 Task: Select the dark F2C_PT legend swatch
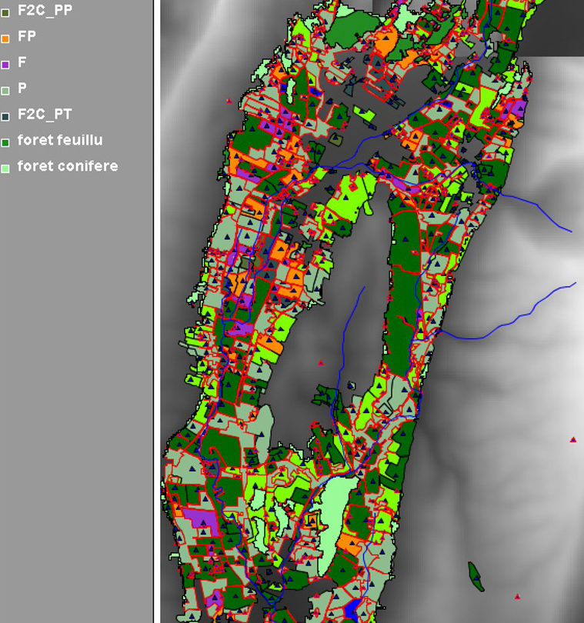pos(5,116)
